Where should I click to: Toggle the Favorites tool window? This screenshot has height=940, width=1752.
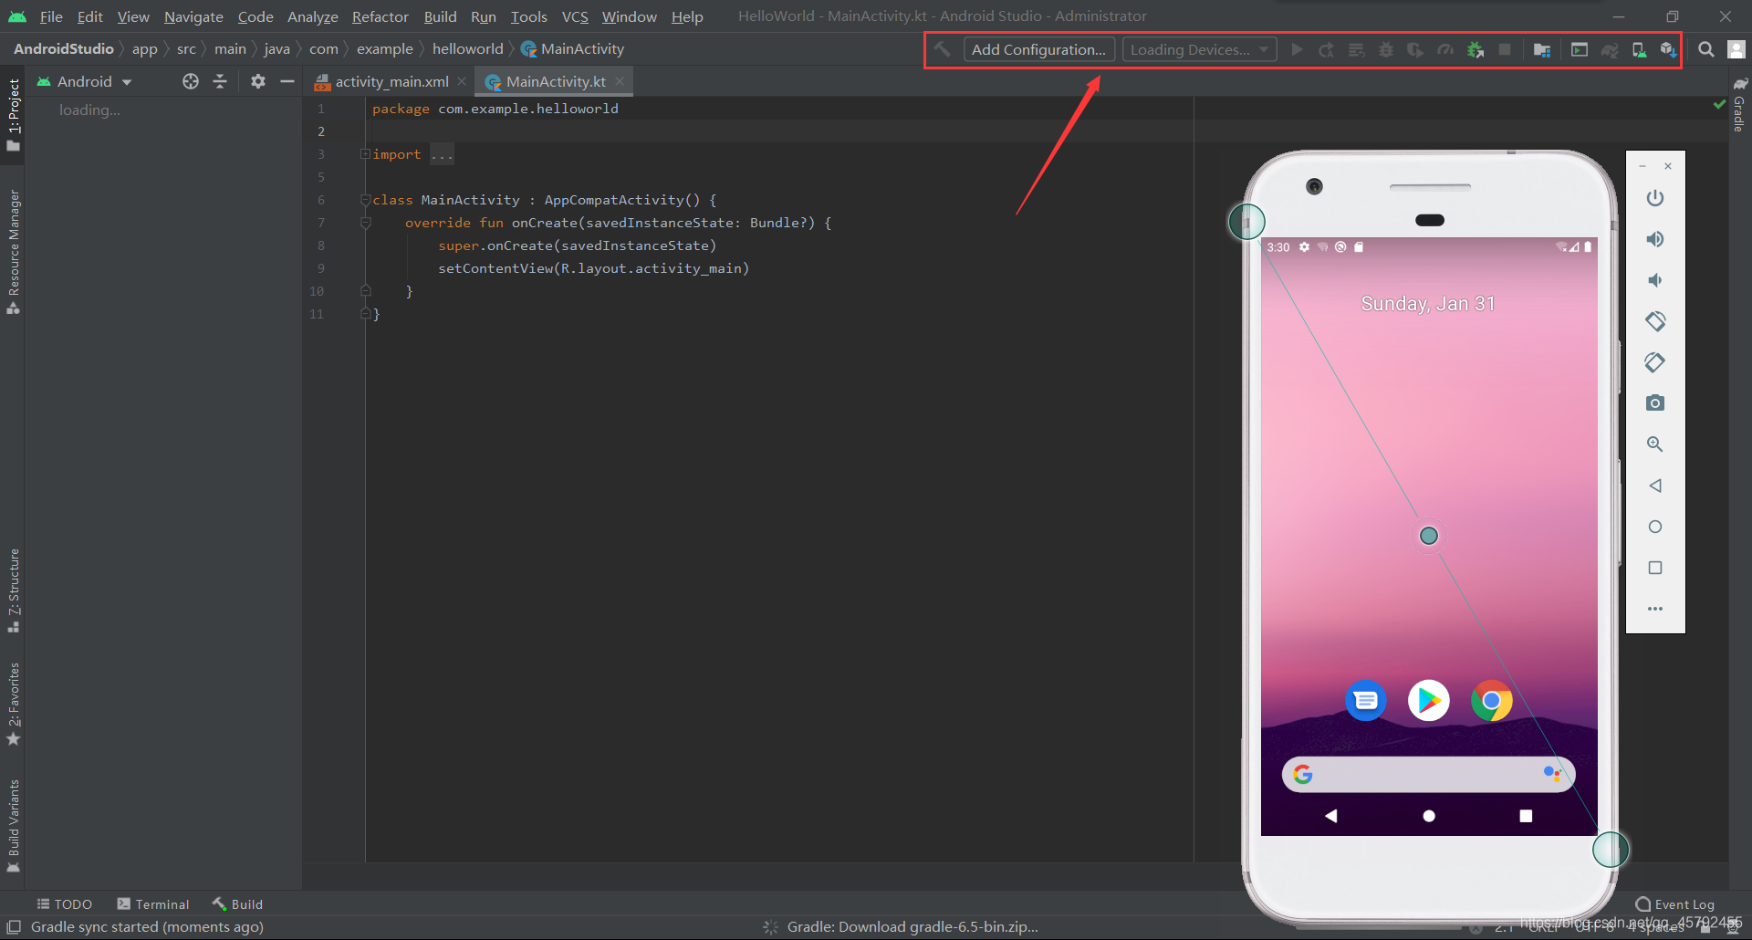pos(13,705)
